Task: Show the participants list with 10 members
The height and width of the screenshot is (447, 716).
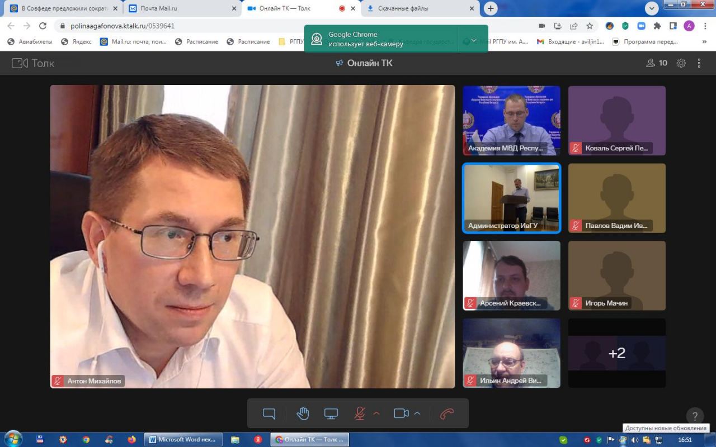Action: coord(657,63)
